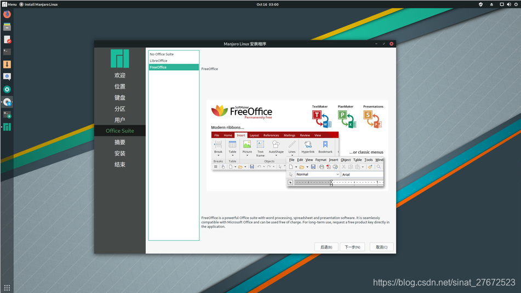Image resolution: width=521 pixels, height=293 pixels.
Task: Click the 键盘 step in sidebar
Action: pos(120,98)
